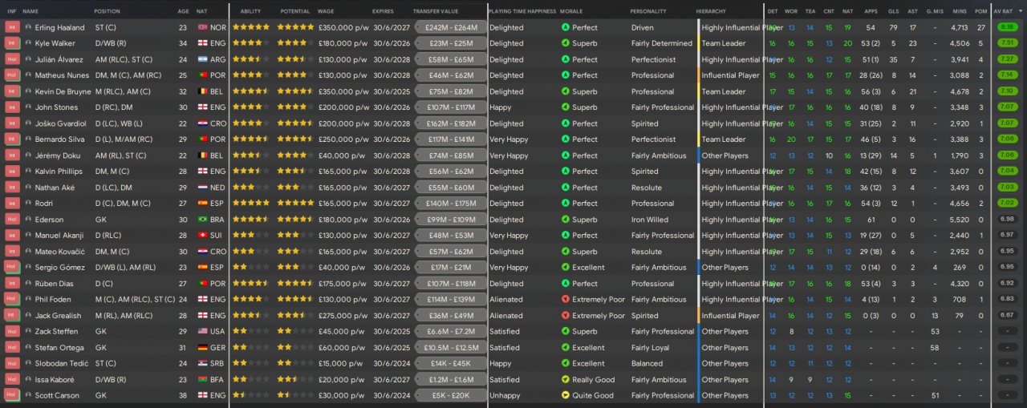Click the Norway flag on Haaland's row

click(202, 27)
